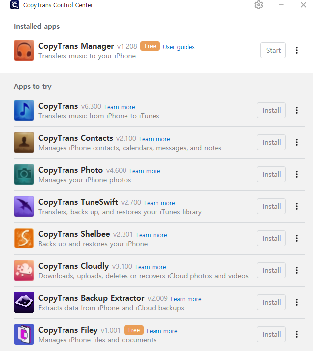
Task: Click the CopyTrans Backup Extractor icon
Action: (24, 302)
